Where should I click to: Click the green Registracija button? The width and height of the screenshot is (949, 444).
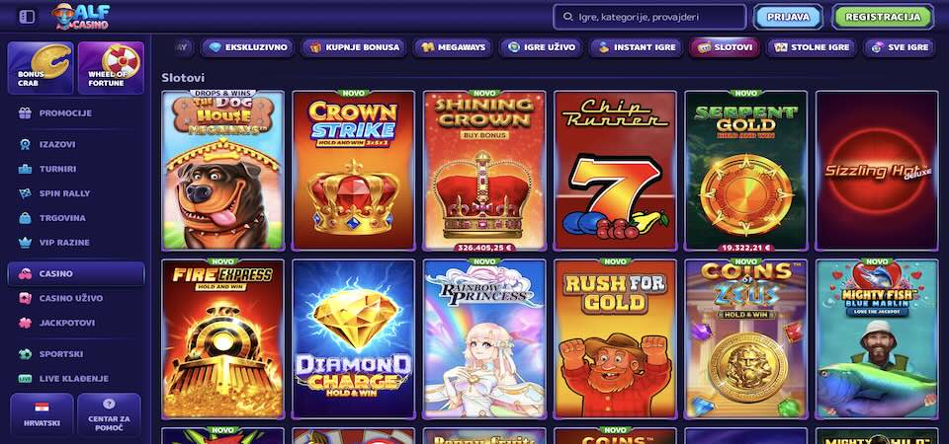coord(883,17)
